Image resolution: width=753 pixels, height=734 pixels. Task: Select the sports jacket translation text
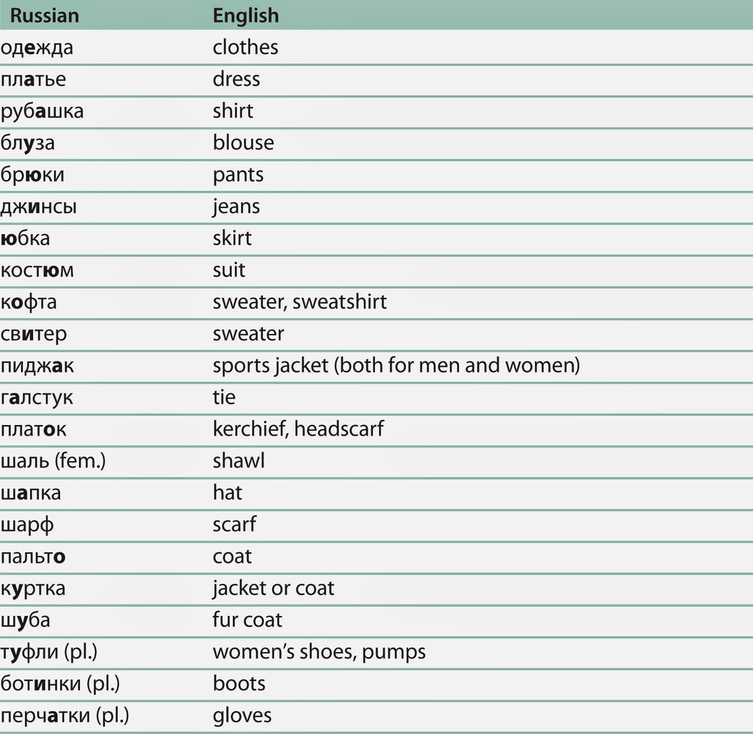(x=396, y=365)
